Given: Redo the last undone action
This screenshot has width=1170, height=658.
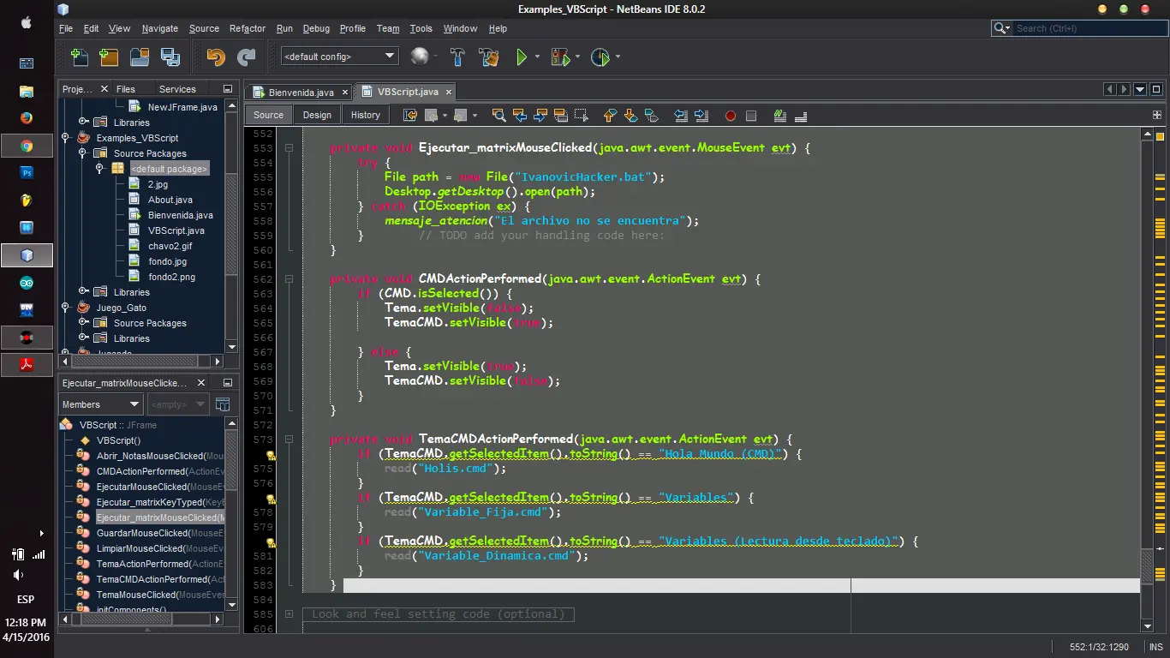Looking at the screenshot, I should (247, 57).
